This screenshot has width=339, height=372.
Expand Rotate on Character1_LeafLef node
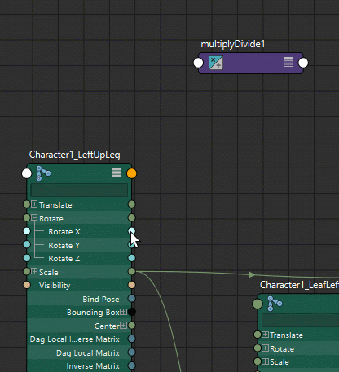(x=266, y=348)
